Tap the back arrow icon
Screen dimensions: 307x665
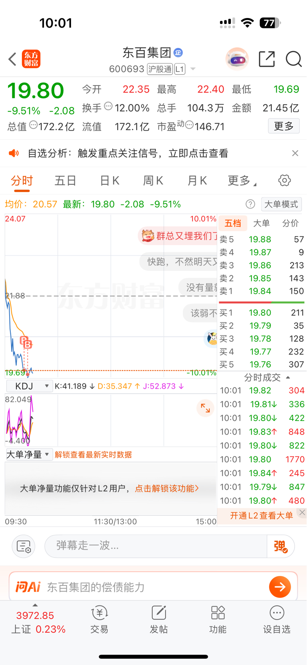pyautogui.click(x=12, y=59)
